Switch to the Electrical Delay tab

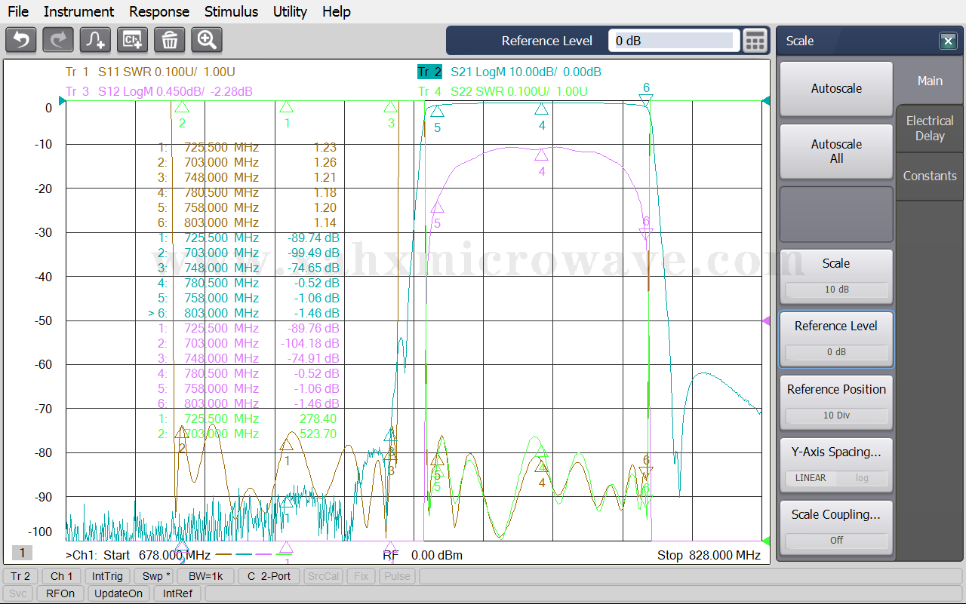[x=930, y=128]
